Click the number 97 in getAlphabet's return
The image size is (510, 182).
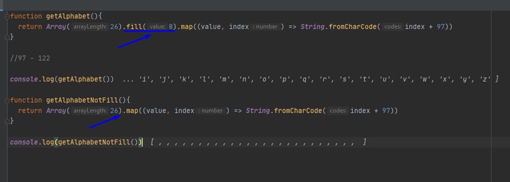point(441,26)
